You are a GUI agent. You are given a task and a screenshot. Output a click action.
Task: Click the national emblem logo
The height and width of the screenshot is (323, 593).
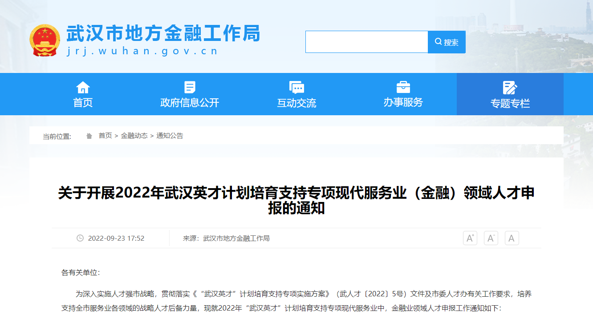pyautogui.click(x=45, y=40)
